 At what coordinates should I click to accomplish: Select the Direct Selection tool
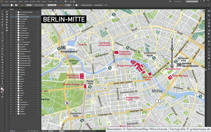coord(2,14)
